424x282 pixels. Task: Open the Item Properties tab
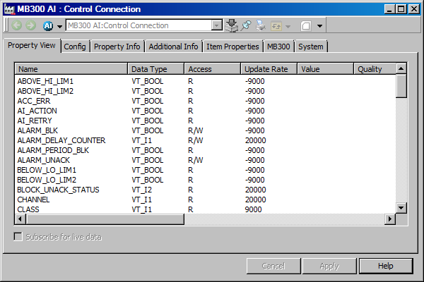[x=232, y=47]
